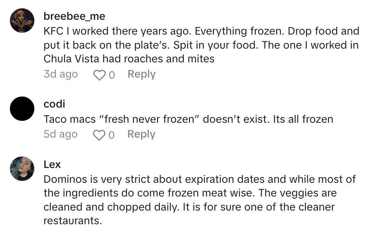Tap the heart on codi's comment
376x228 pixels.
pyautogui.click(x=99, y=135)
